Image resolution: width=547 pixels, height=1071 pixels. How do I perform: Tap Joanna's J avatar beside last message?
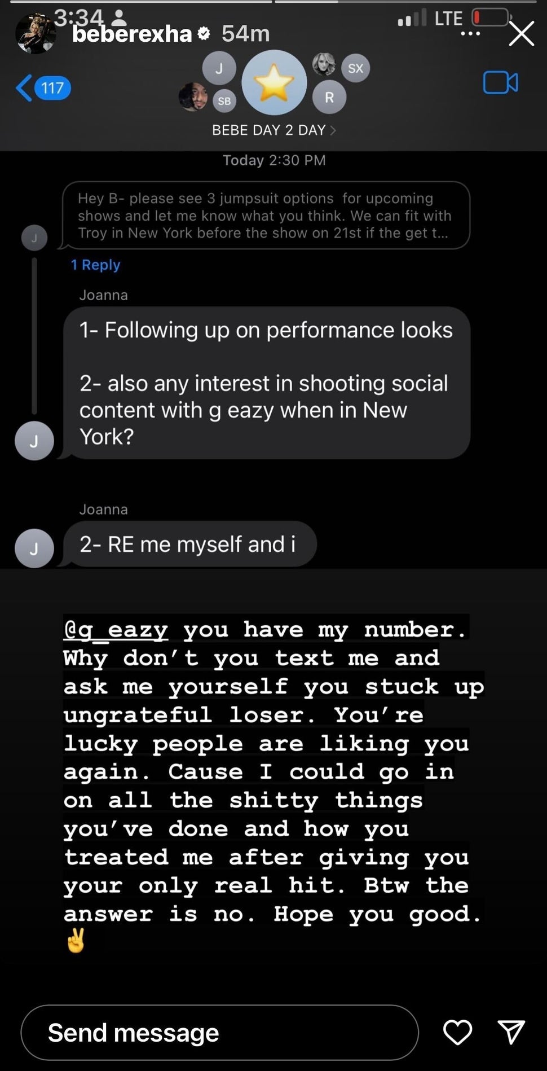click(x=34, y=548)
